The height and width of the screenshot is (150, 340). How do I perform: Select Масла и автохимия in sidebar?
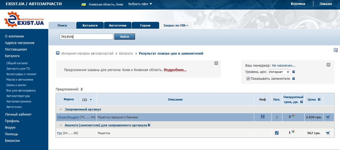[20, 79]
